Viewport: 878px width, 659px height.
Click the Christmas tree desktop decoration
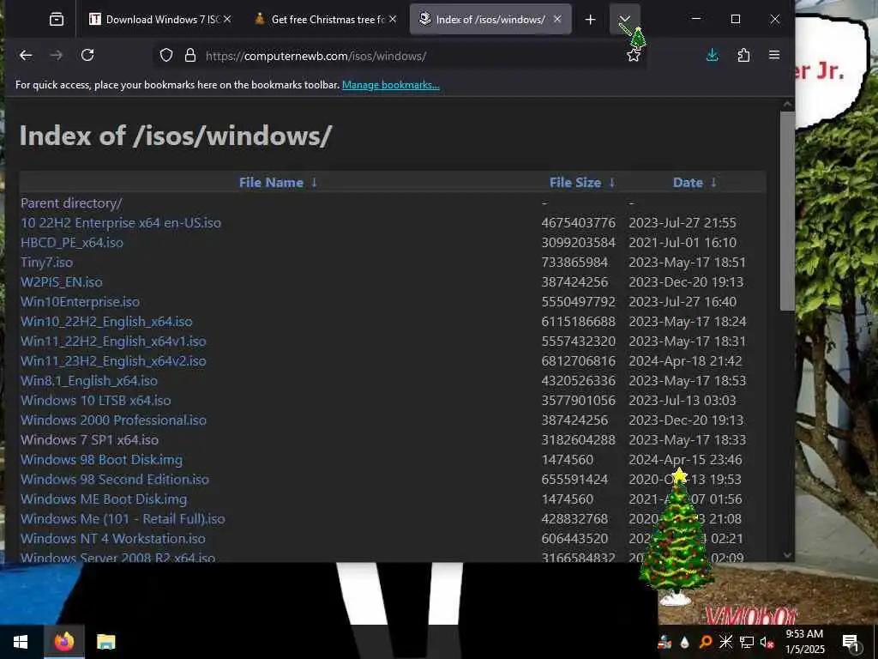click(676, 537)
